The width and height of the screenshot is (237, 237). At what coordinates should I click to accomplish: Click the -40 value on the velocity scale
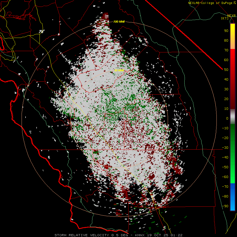tap(225, 157)
